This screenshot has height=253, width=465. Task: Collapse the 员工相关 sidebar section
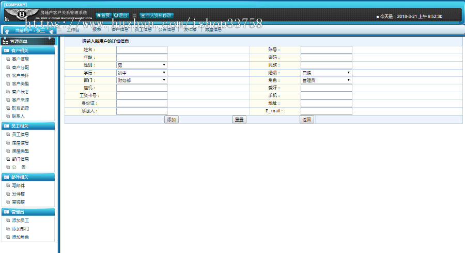pos(28,126)
